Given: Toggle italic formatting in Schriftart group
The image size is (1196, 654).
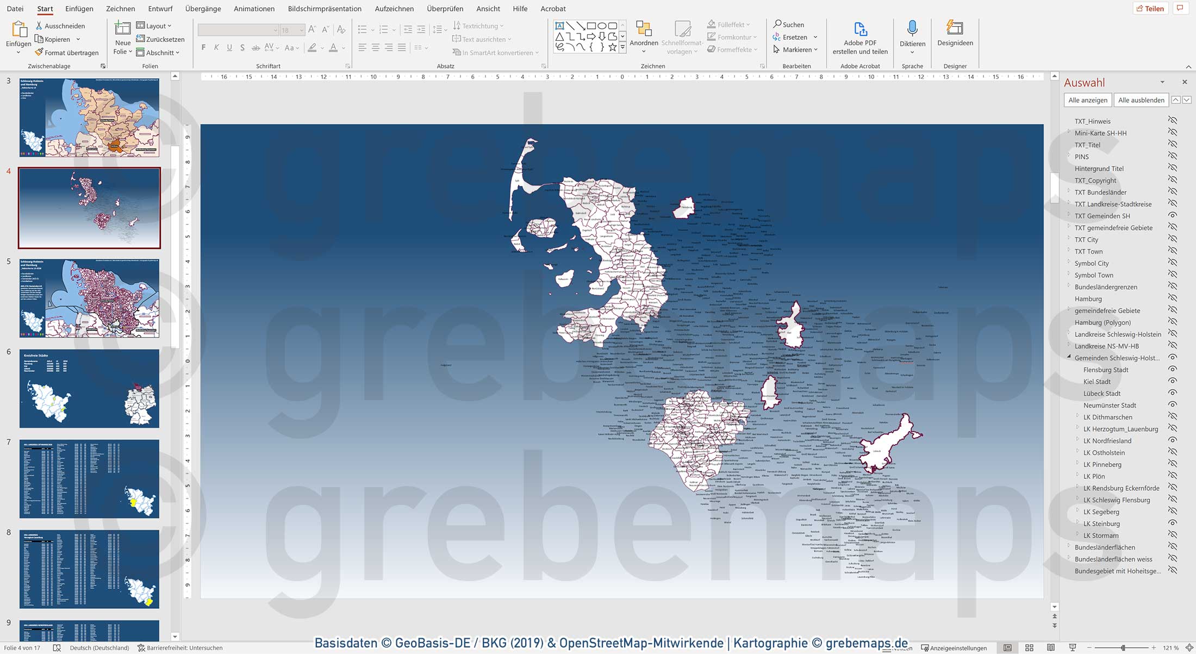Looking at the screenshot, I should (x=216, y=47).
